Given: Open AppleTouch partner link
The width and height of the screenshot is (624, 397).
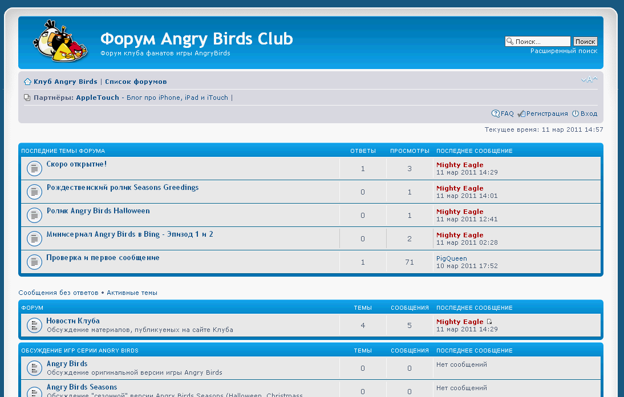Looking at the screenshot, I should 98,98.
